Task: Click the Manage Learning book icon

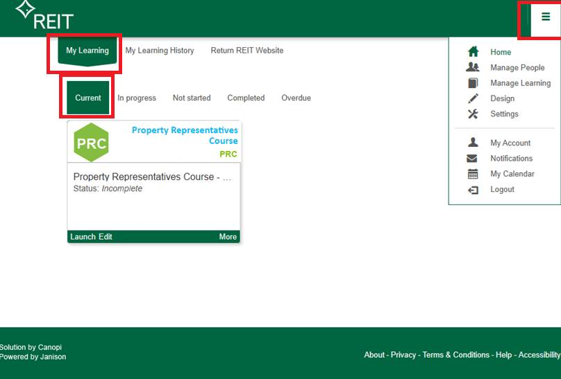Action: pyautogui.click(x=473, y=82)
